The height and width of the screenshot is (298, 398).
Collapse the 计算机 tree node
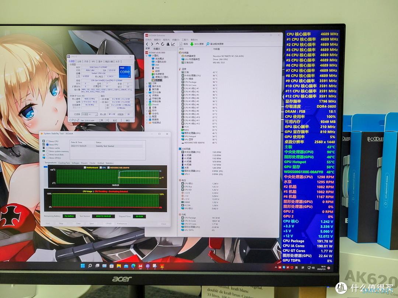tap(146, 56)
